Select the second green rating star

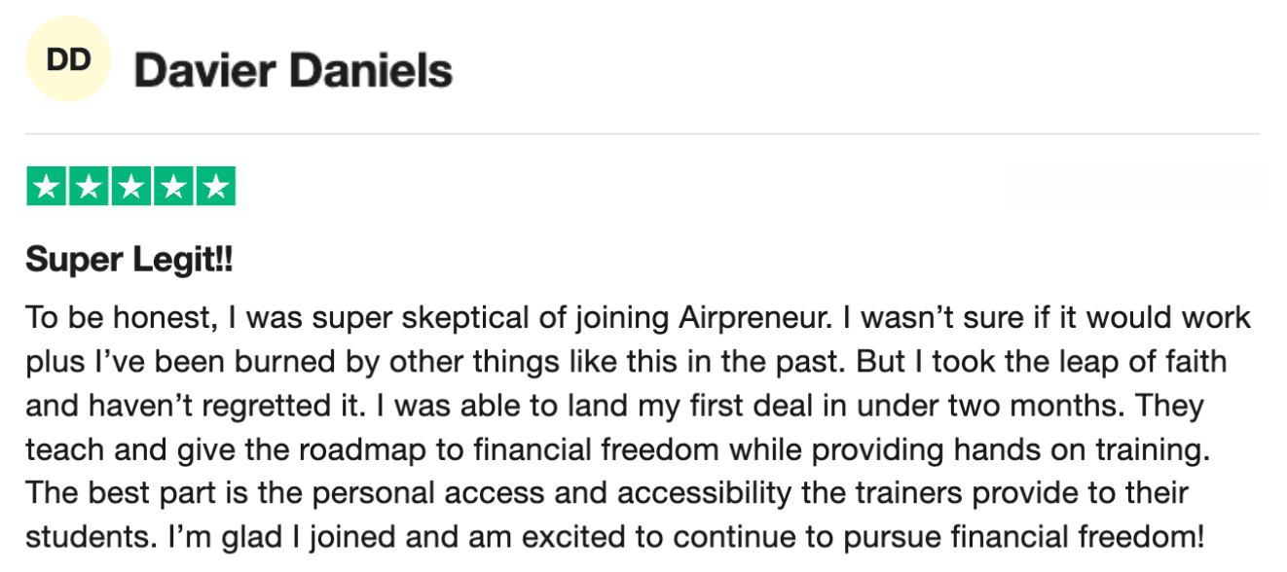(89, 187)
